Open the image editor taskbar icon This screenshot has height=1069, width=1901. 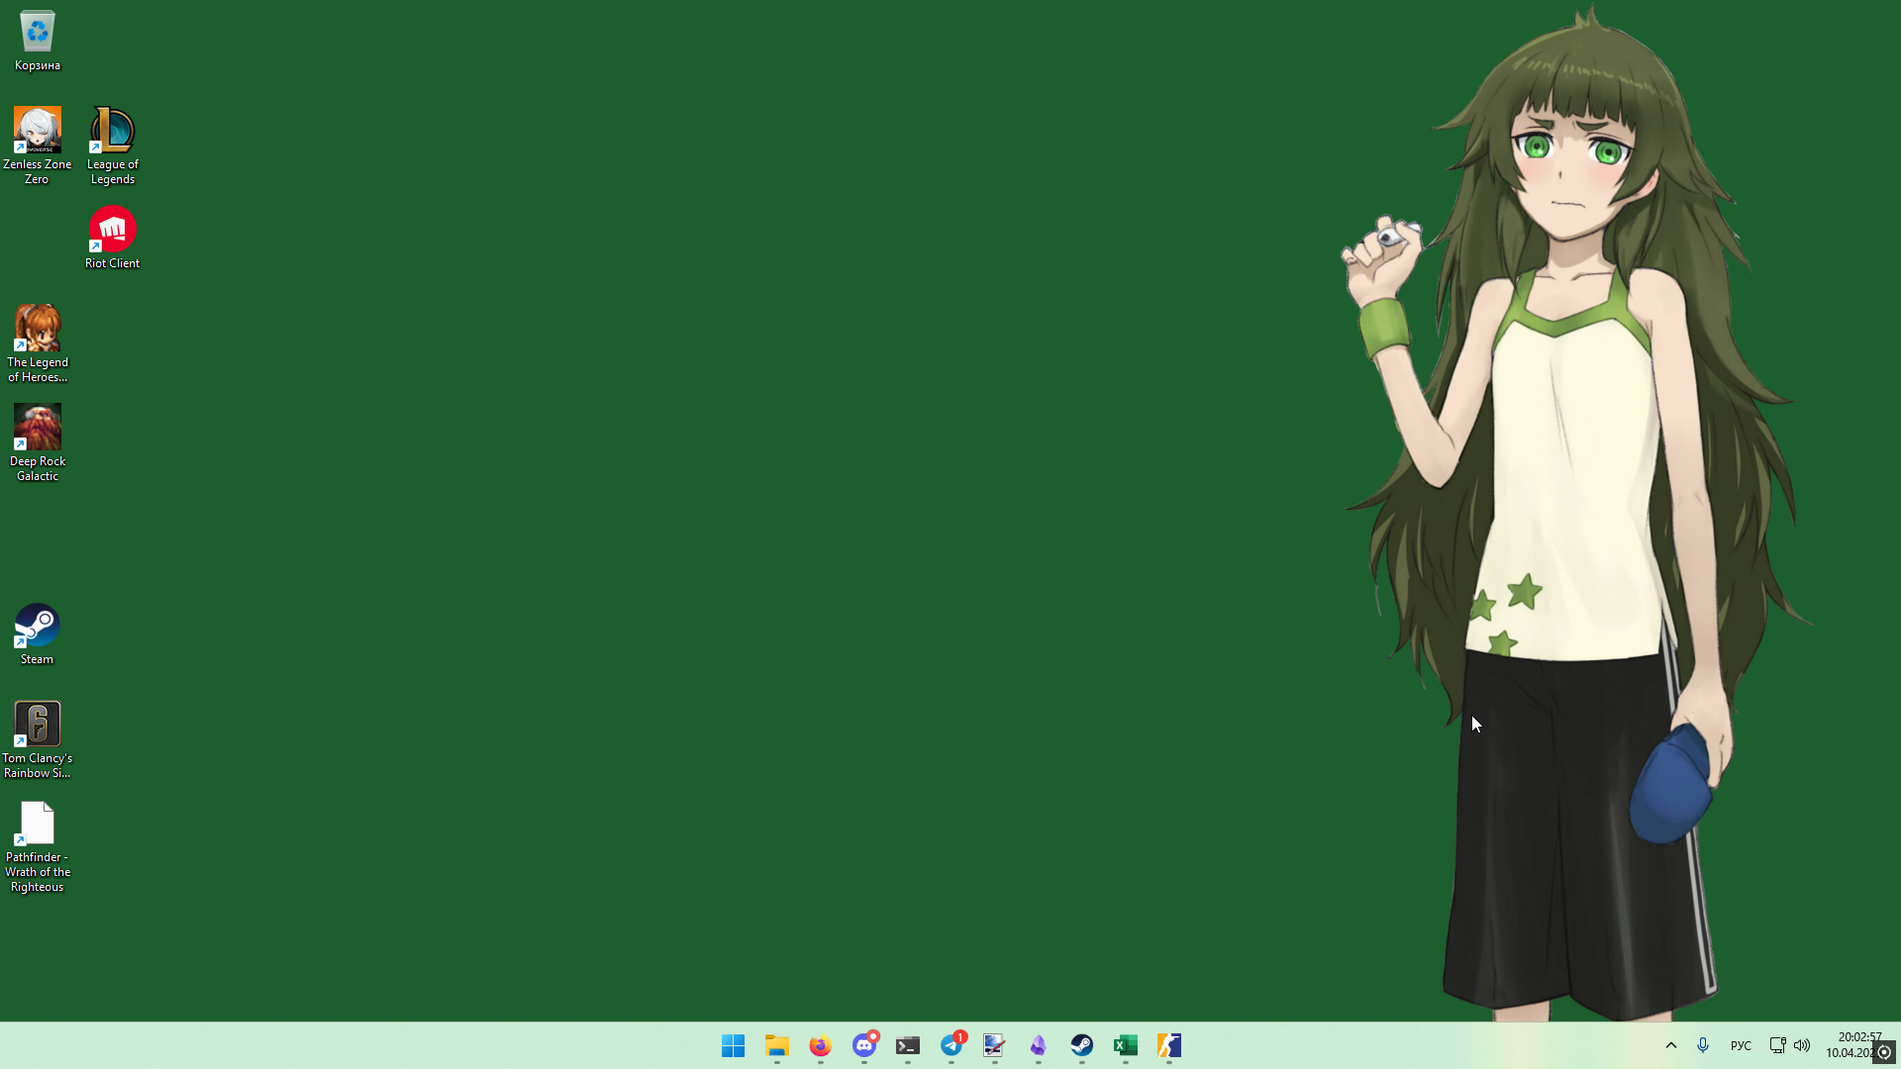(x=994, y=1045)
